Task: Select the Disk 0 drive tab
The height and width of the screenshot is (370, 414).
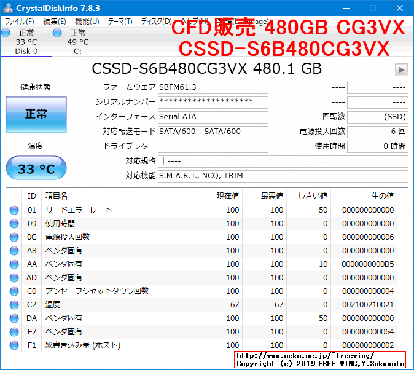Action: coord(26,42)
